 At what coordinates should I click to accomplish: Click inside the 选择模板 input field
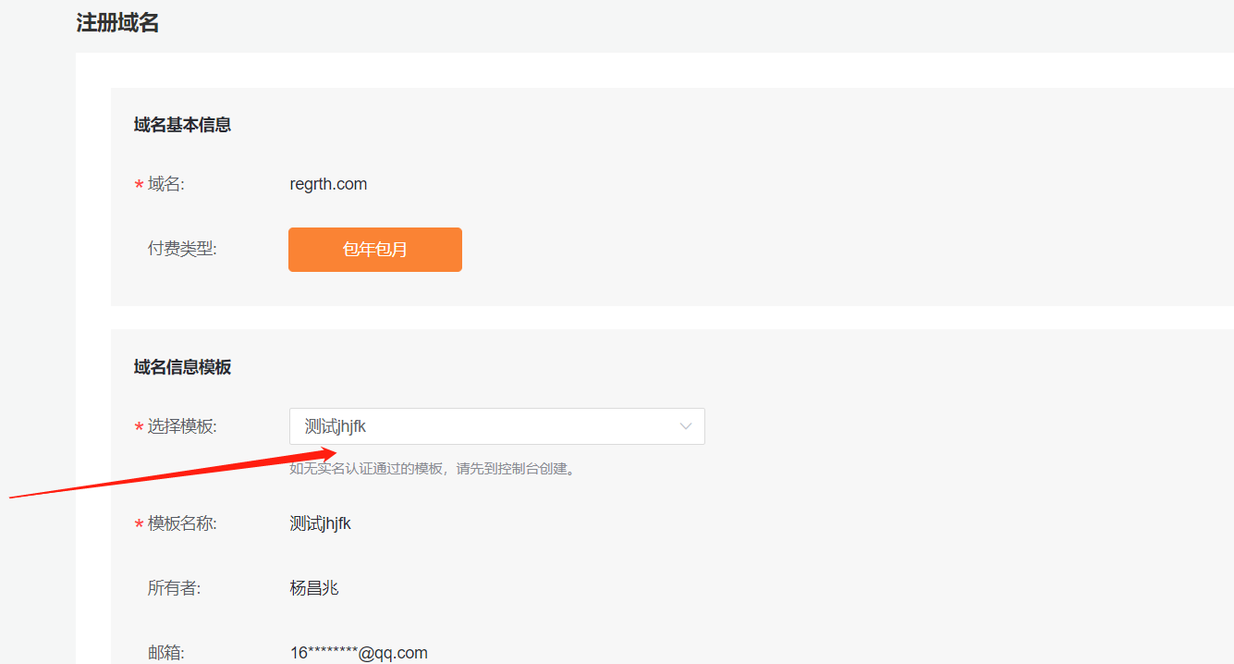point(462,425)
